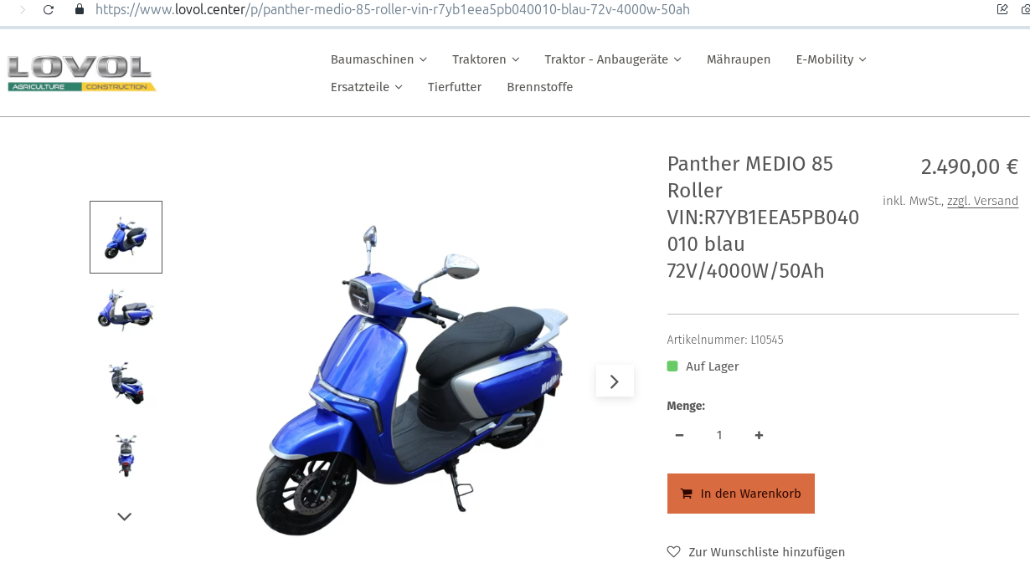Click the heart wishlist icon
Viewport: 1030px width, 563px height.
click(673, 551)
